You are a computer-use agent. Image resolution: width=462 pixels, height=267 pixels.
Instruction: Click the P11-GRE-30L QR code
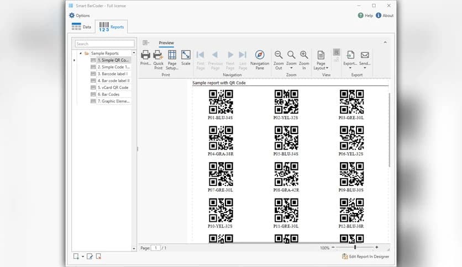point(286,210)
